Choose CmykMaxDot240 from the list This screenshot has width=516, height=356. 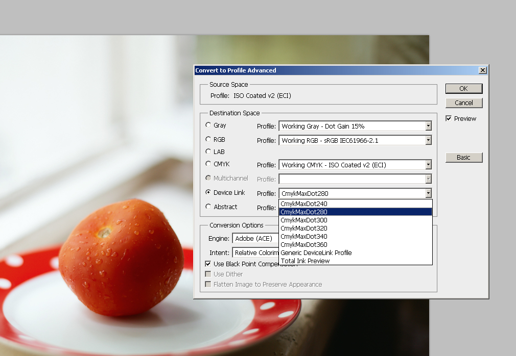click(x=356, y=204)
